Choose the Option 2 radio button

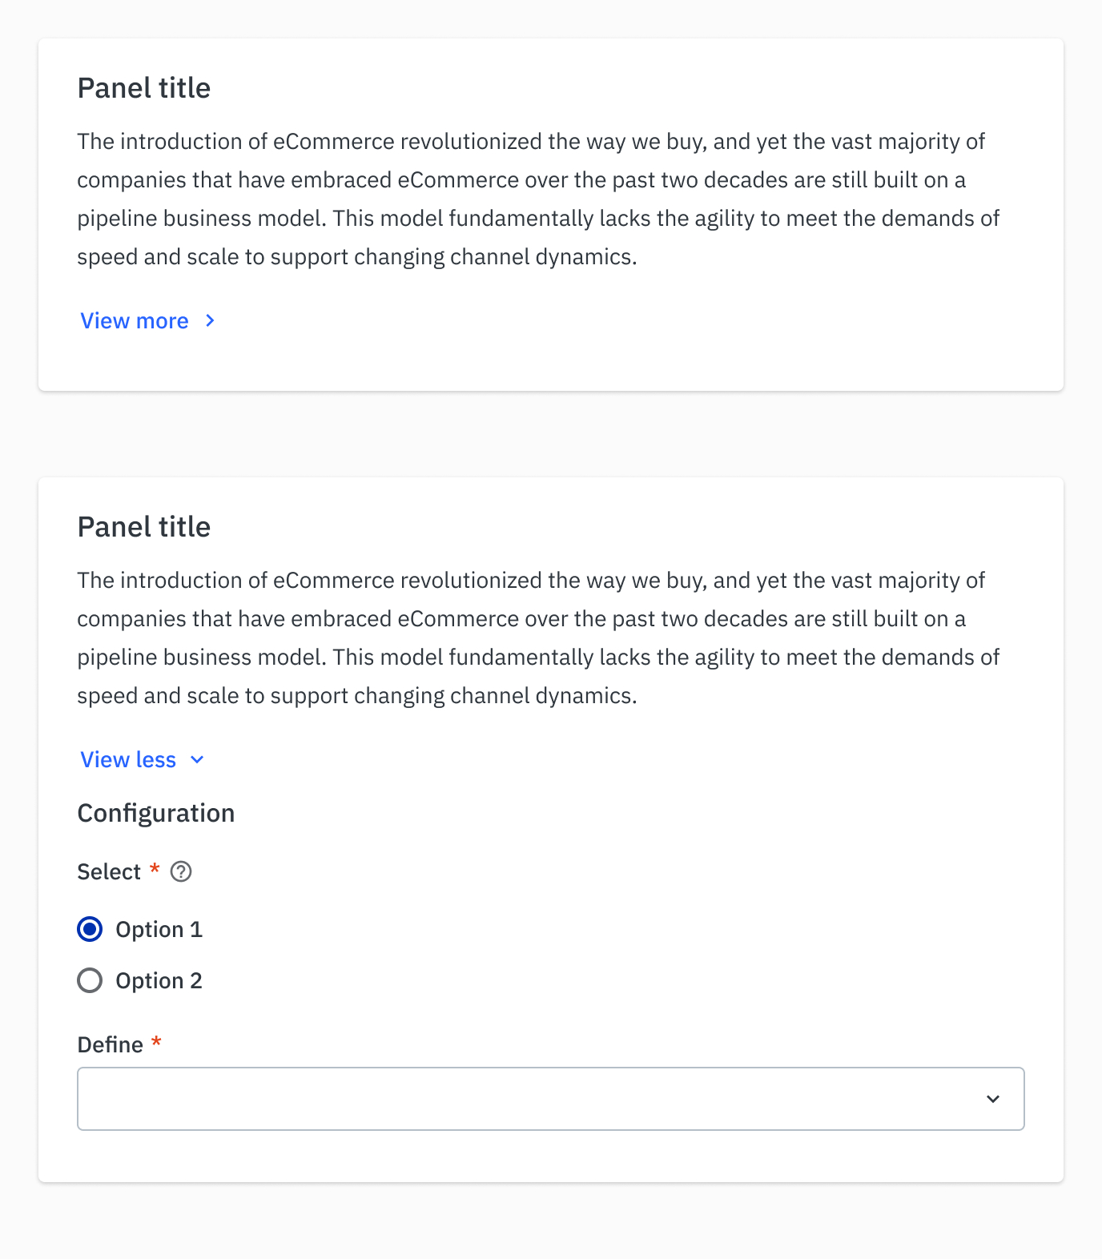pyautogui.click(x=90, y=980)
